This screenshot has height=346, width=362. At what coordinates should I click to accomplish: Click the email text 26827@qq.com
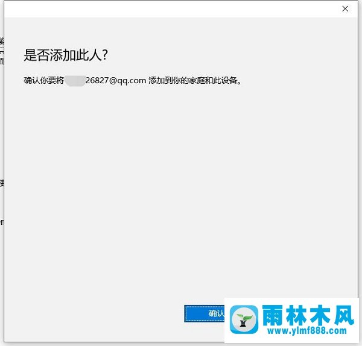coord(116,81)
